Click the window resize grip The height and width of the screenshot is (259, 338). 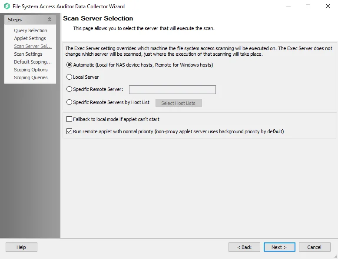(335, 256)
